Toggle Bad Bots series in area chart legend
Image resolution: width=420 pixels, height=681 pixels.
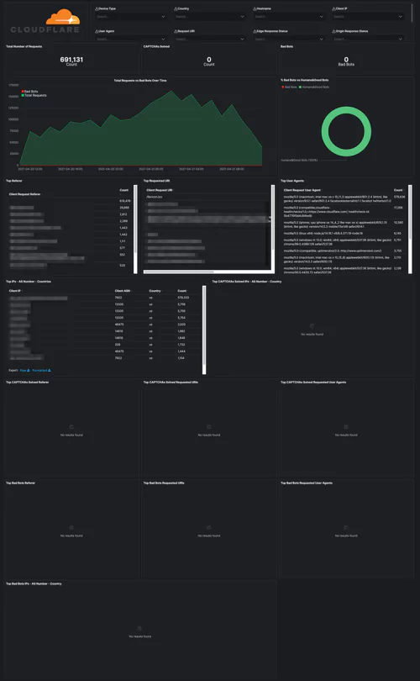(30, 92)
